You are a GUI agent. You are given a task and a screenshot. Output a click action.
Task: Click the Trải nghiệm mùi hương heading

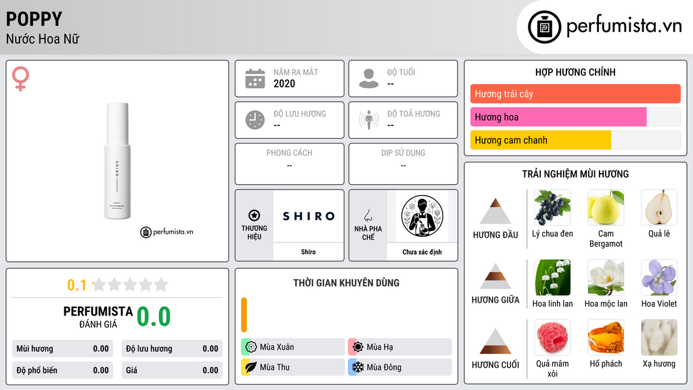[575, 174]
